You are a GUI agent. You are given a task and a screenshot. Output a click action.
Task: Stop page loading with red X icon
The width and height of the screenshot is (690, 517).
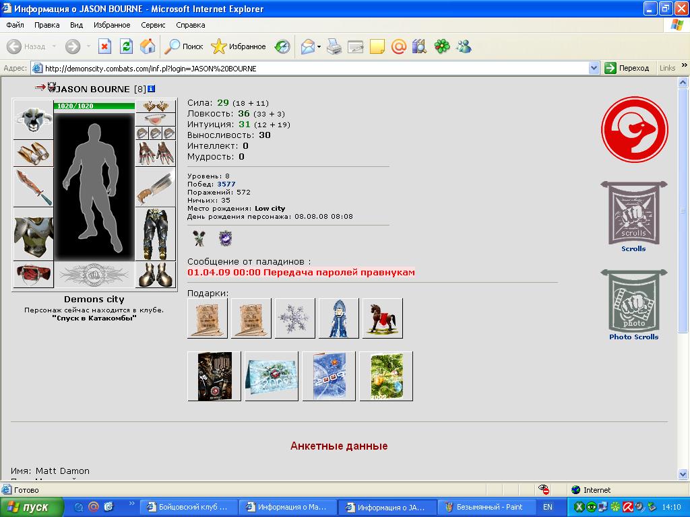click(x=104, y=46)
